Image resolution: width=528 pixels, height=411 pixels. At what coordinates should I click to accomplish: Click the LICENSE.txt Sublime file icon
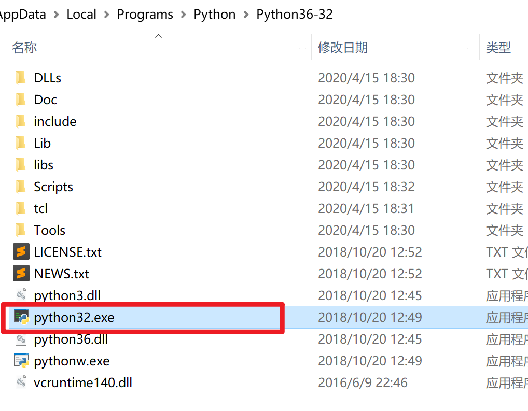(21, 252)
